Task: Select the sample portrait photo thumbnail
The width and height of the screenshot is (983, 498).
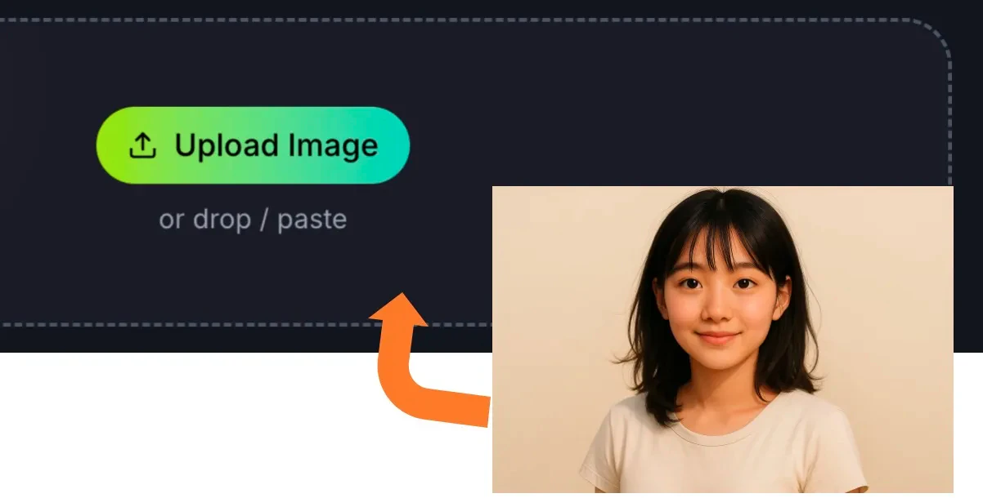Action: (722, 340)
